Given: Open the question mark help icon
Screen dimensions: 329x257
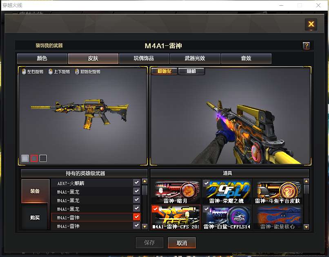Looking at the screenshot, I should click(306, 46).
